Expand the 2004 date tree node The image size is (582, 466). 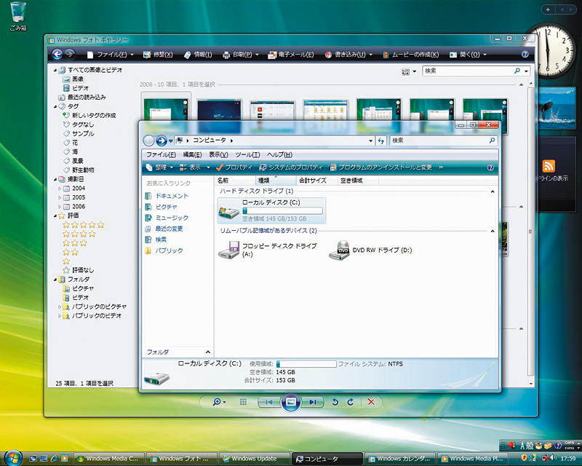point(60,188)
